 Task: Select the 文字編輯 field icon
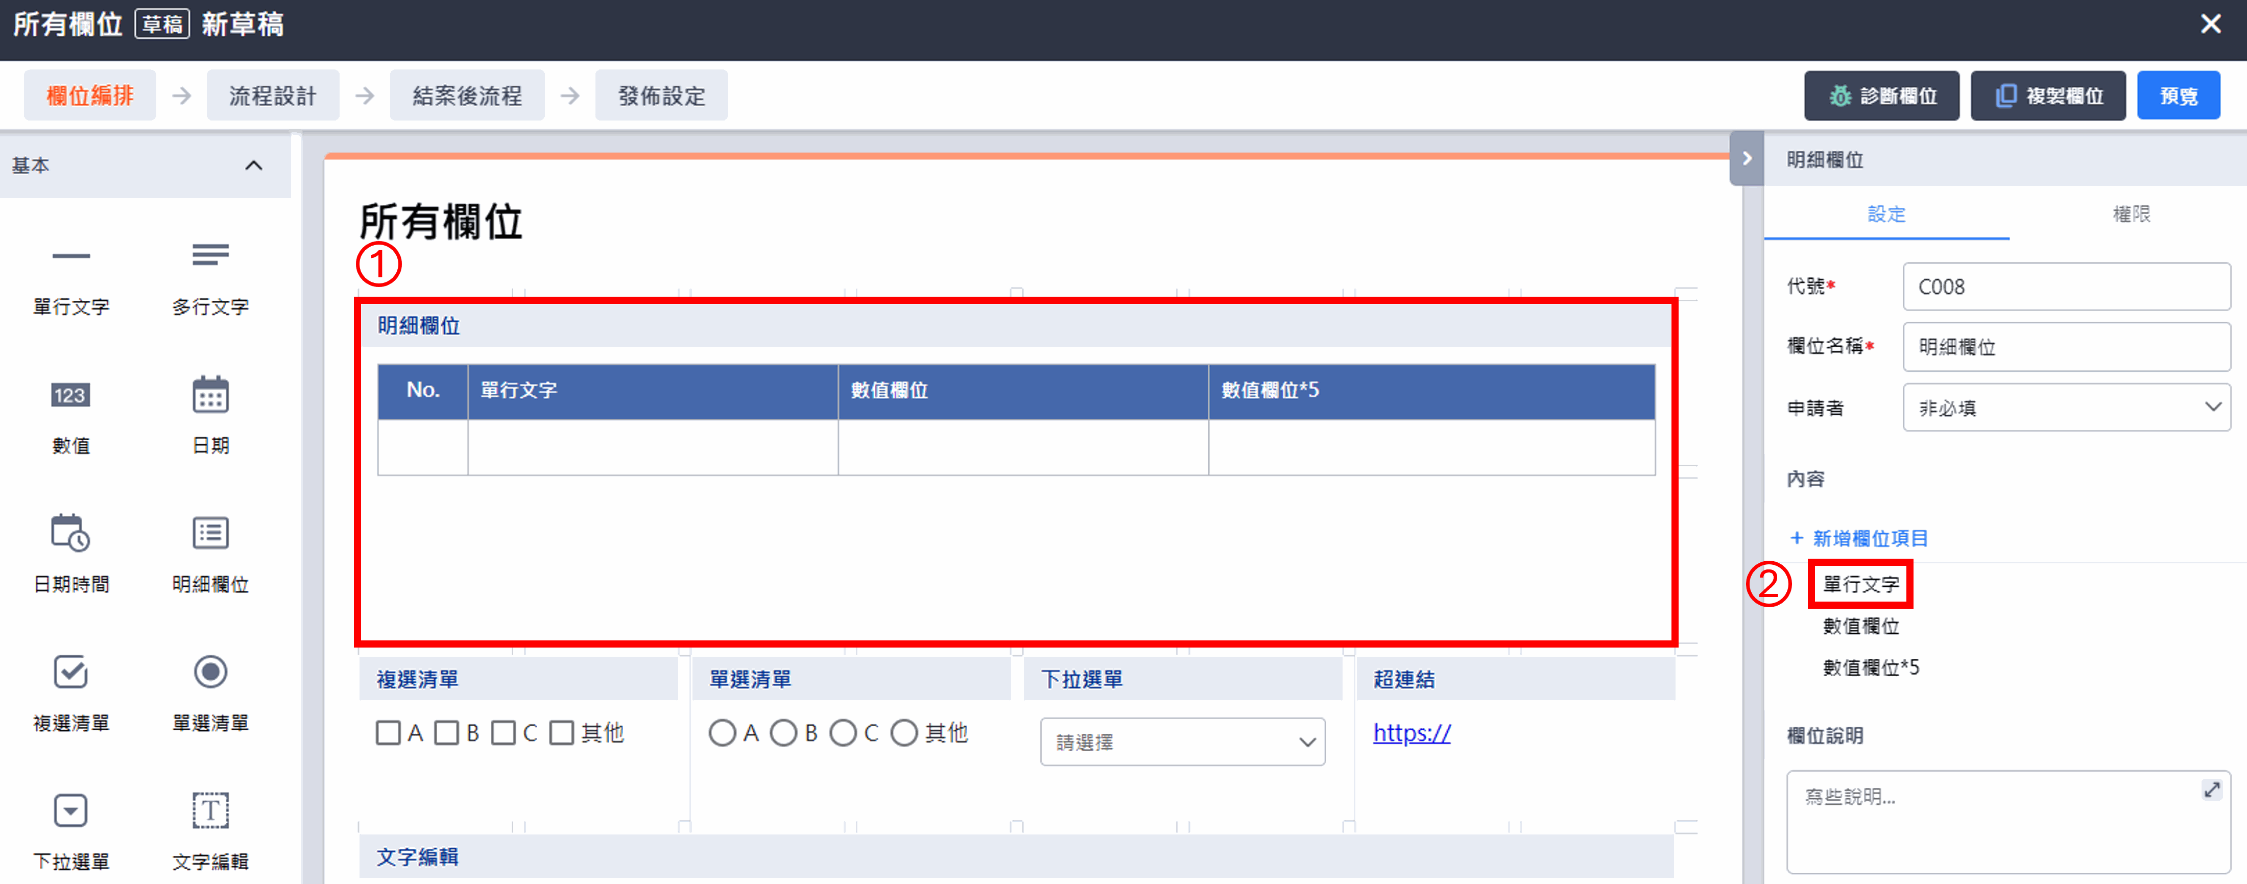point(209,810)
